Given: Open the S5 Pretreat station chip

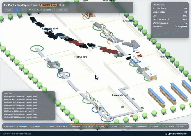Looking at the screenshot, I should (x=76, y=126).
